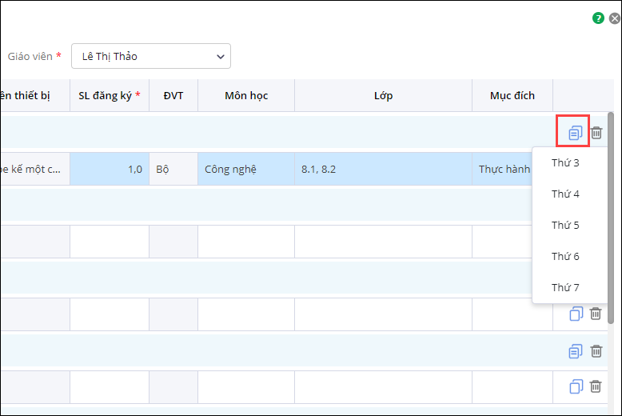
Task: Open the Giáo viên dropdown showing Lê Thị Thảo
Action: pos(151,56)
